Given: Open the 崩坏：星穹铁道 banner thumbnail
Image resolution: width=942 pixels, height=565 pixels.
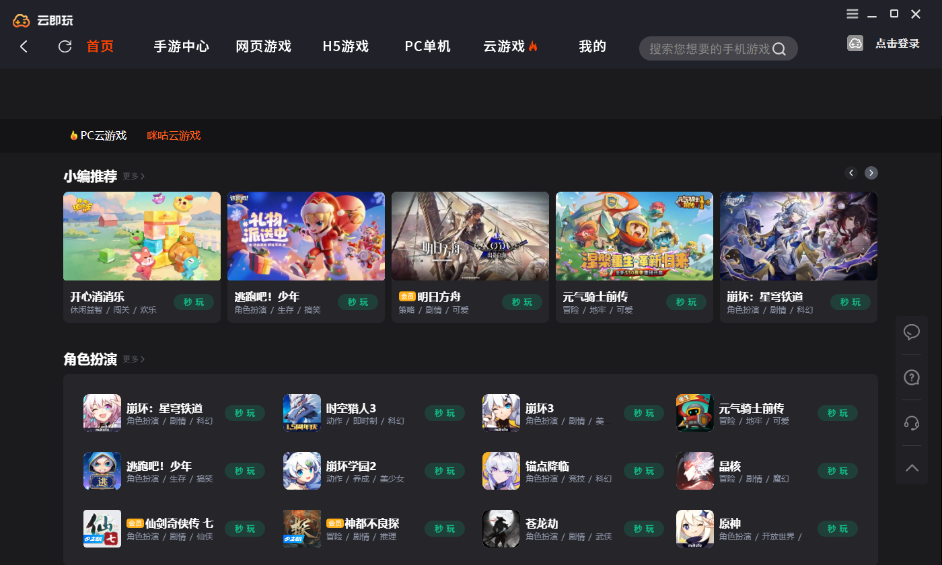Looking at the screenshot, I should [799, 236].
